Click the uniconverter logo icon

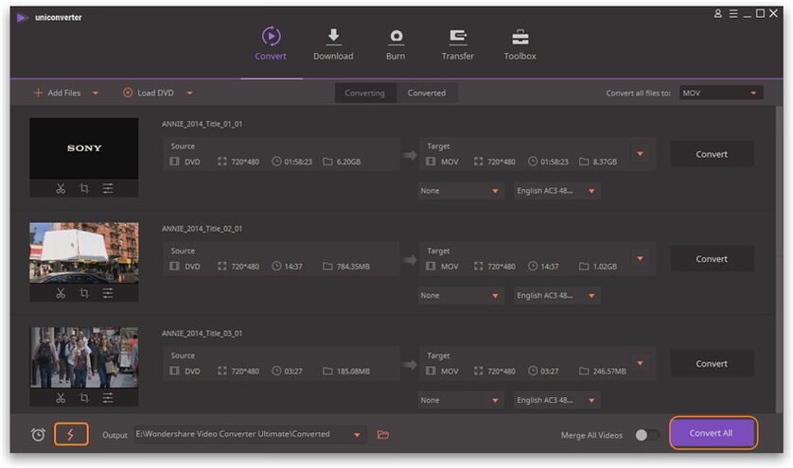[21, 18]
